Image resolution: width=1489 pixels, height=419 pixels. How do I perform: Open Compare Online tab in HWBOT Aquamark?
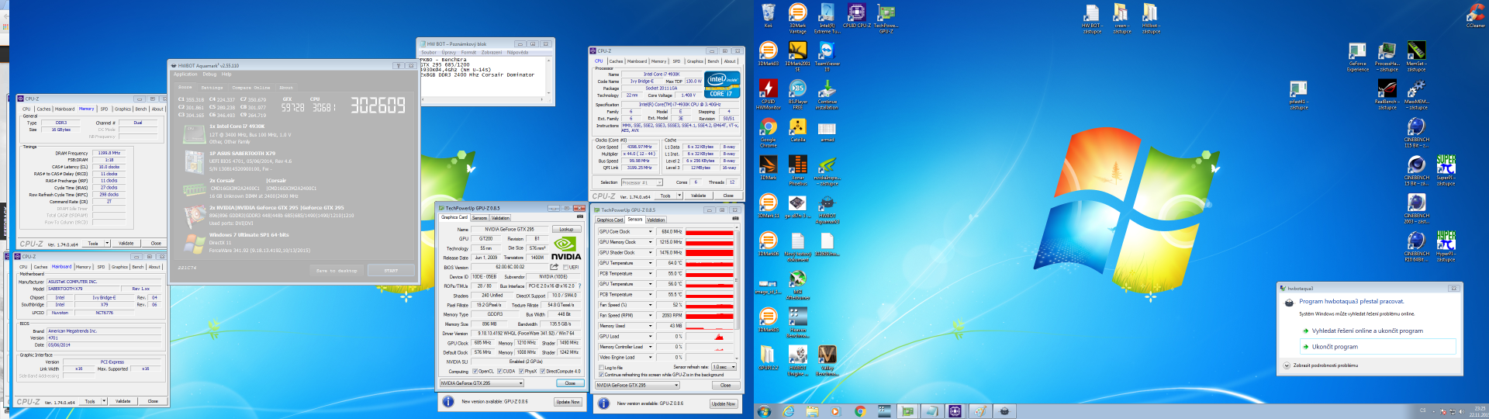pyautogui.click(x=251, y=88)
